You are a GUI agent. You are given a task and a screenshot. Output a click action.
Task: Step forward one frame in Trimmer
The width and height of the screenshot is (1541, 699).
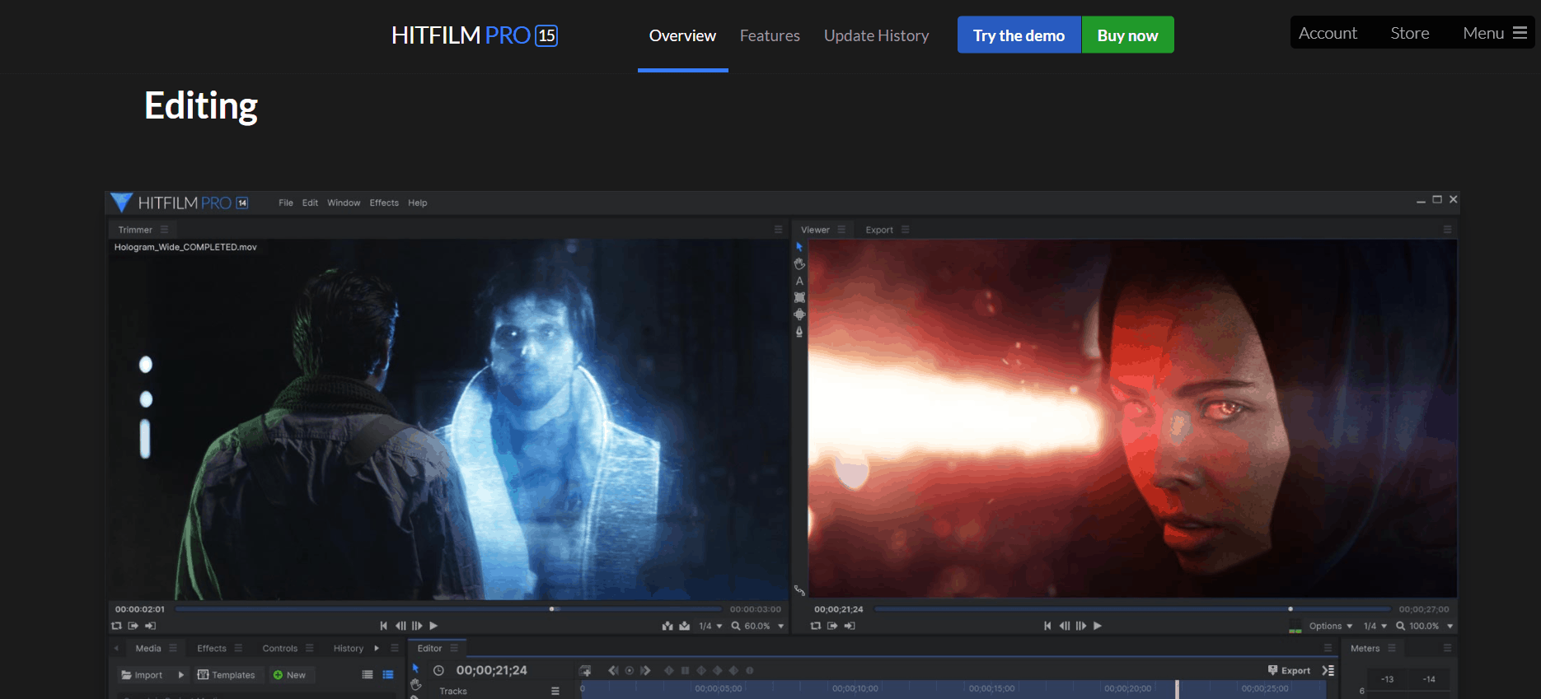[x=417, y=626]
